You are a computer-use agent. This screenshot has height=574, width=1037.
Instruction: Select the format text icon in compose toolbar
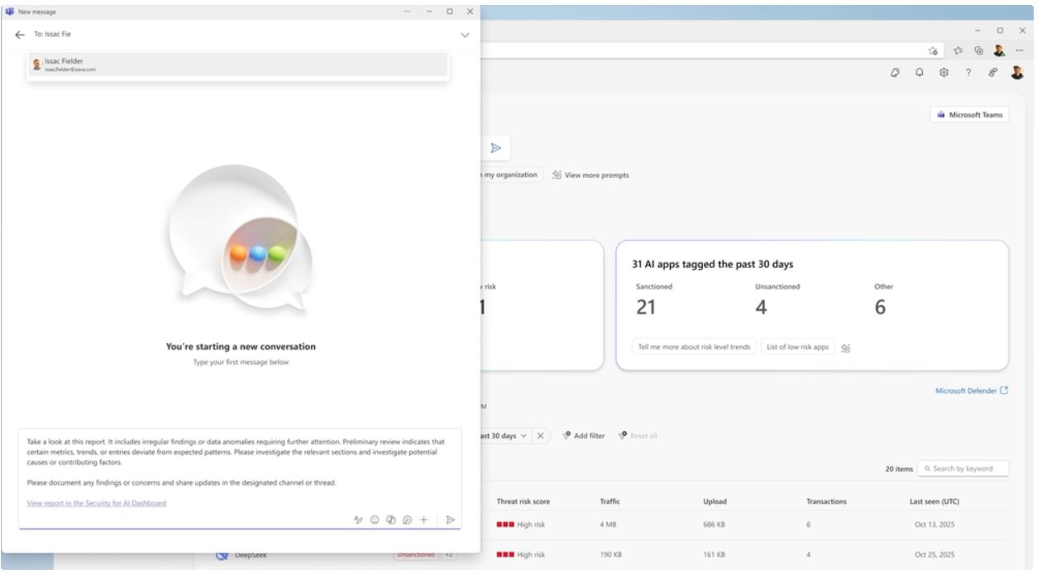click(x=359, y=519)
